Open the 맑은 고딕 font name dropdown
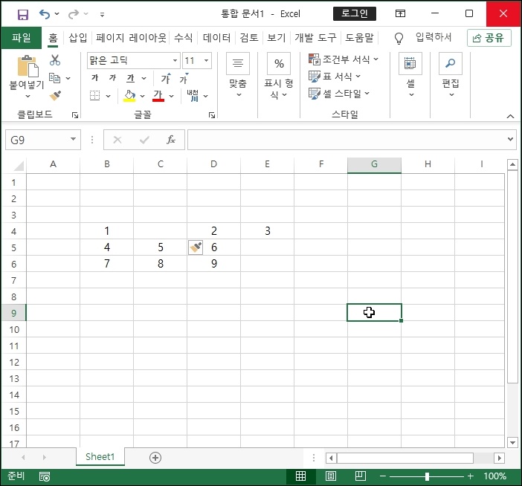 point(175,60)
